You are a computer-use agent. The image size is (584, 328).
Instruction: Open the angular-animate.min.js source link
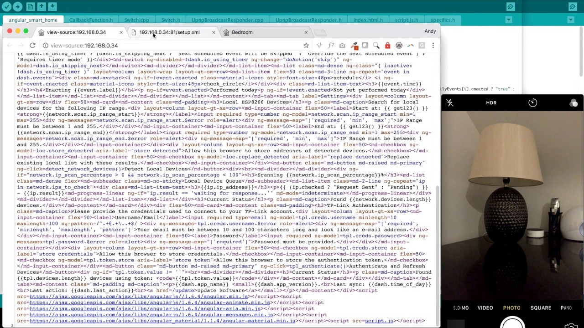click(150, 302)
